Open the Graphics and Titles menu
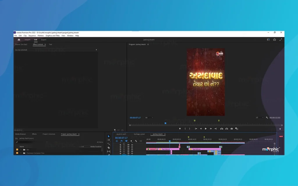This screenshot has width=298, height=186. click(x=52, y=36)
